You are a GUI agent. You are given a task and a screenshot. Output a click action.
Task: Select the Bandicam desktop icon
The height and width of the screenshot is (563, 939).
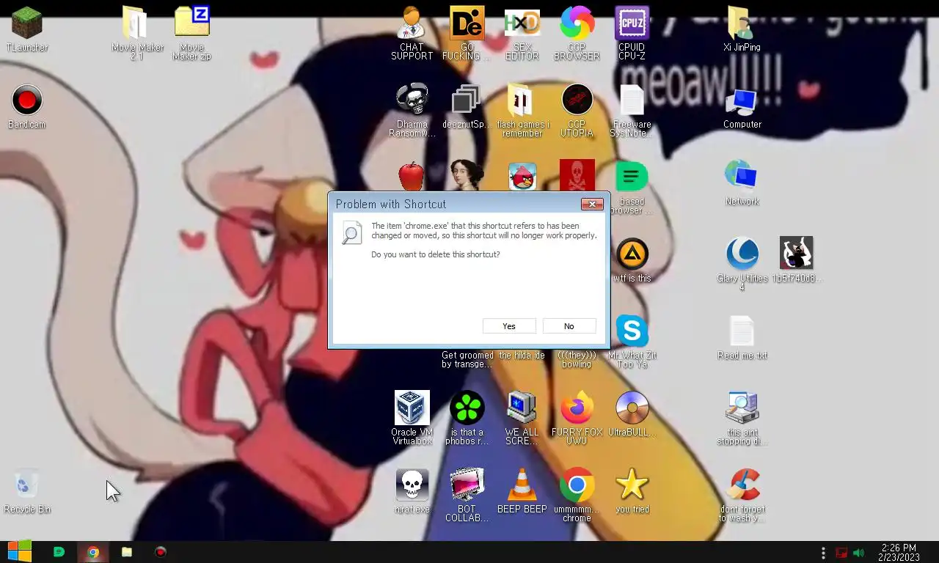[x=27, y=106]
